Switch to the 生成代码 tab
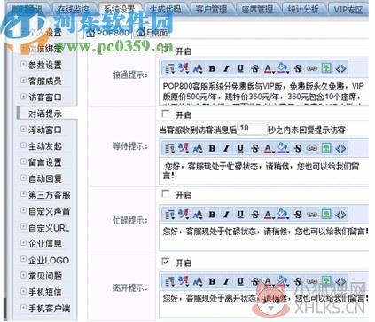 click(165, 10)
